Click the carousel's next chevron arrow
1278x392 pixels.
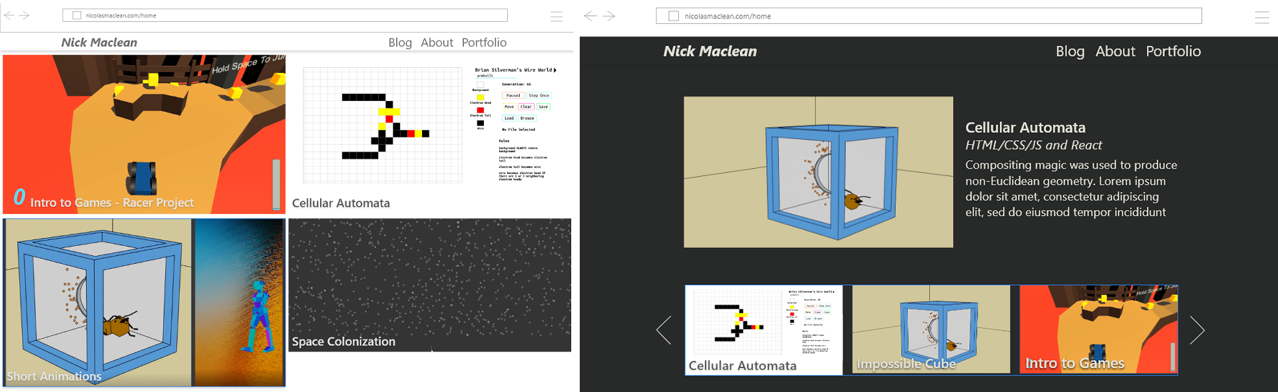click(1197, 330)
